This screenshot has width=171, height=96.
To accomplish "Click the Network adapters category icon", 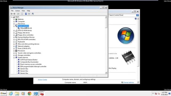I will [16, 46].
